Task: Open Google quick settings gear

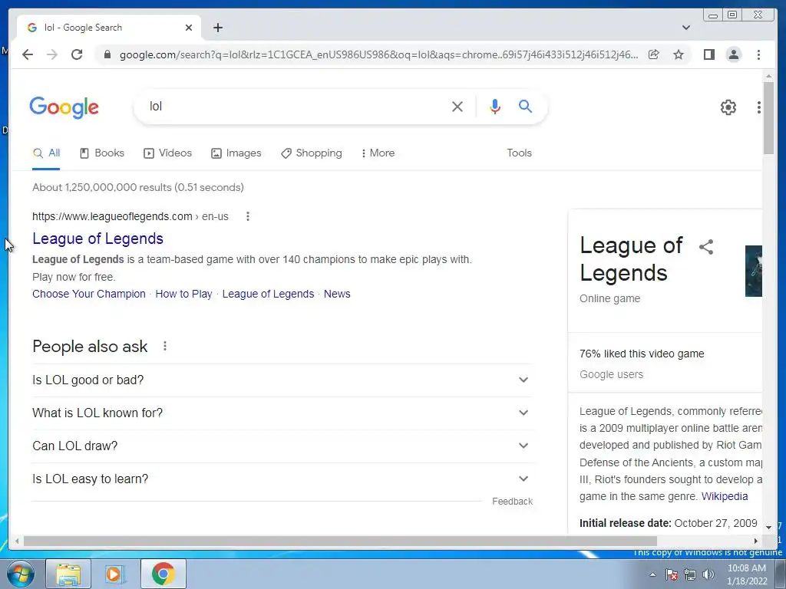Action: click(x=728, y=107)
